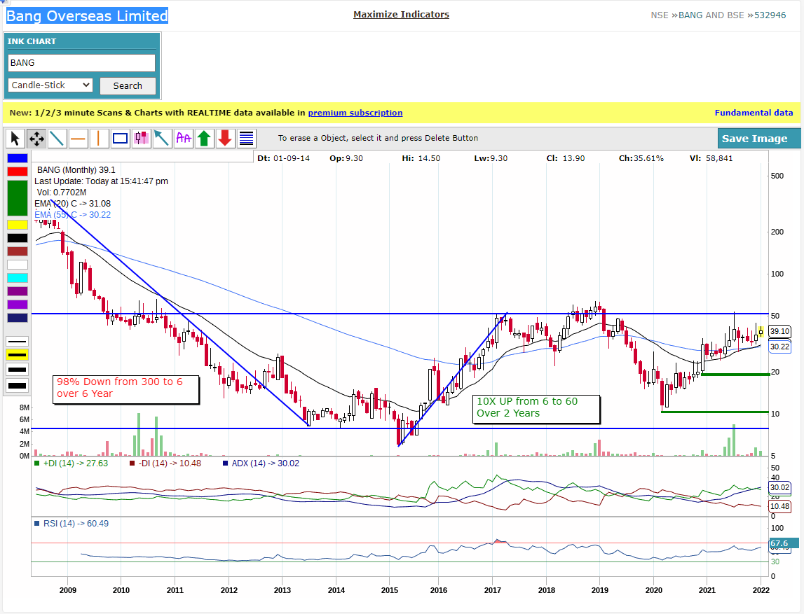Click the INK CHART panel header
This screenshot has height=614, width=804.
32,41
